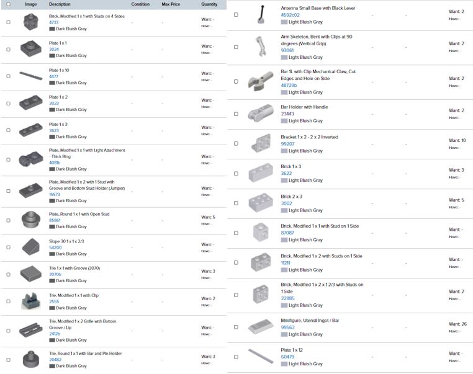
Task: Open the Plate 1 x 10 part image
Action: (30, 76)
